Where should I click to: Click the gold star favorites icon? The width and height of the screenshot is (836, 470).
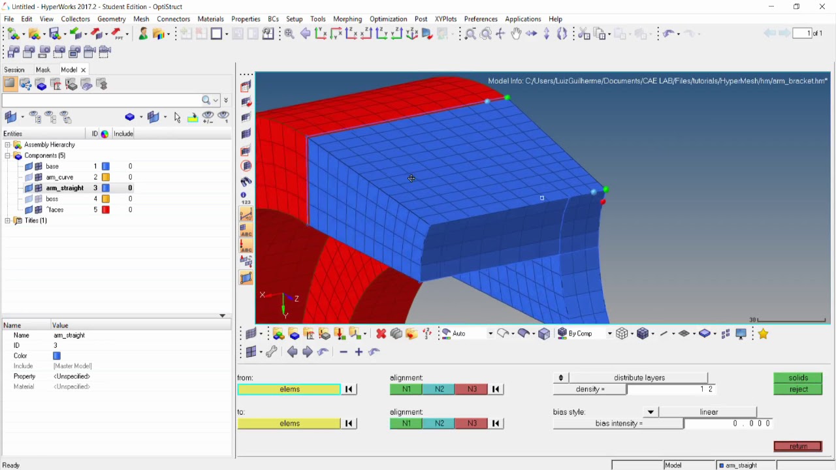pyautogui.click(x=763, y=334)
